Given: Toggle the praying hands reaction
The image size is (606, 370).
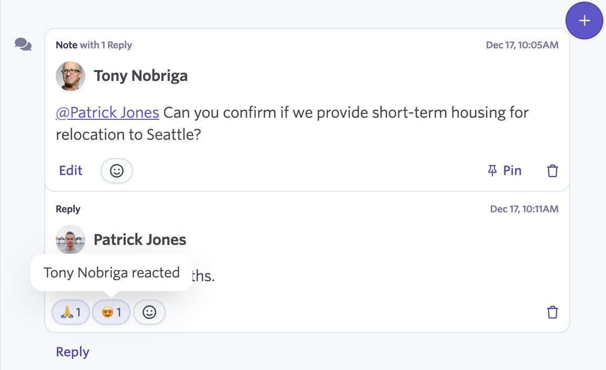Looking at the screenshot, I should coord(70,312).
